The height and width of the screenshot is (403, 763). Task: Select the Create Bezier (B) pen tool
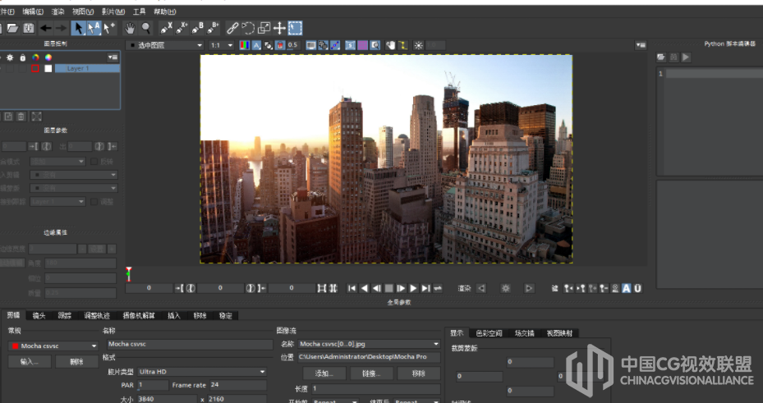pos(198,28)
